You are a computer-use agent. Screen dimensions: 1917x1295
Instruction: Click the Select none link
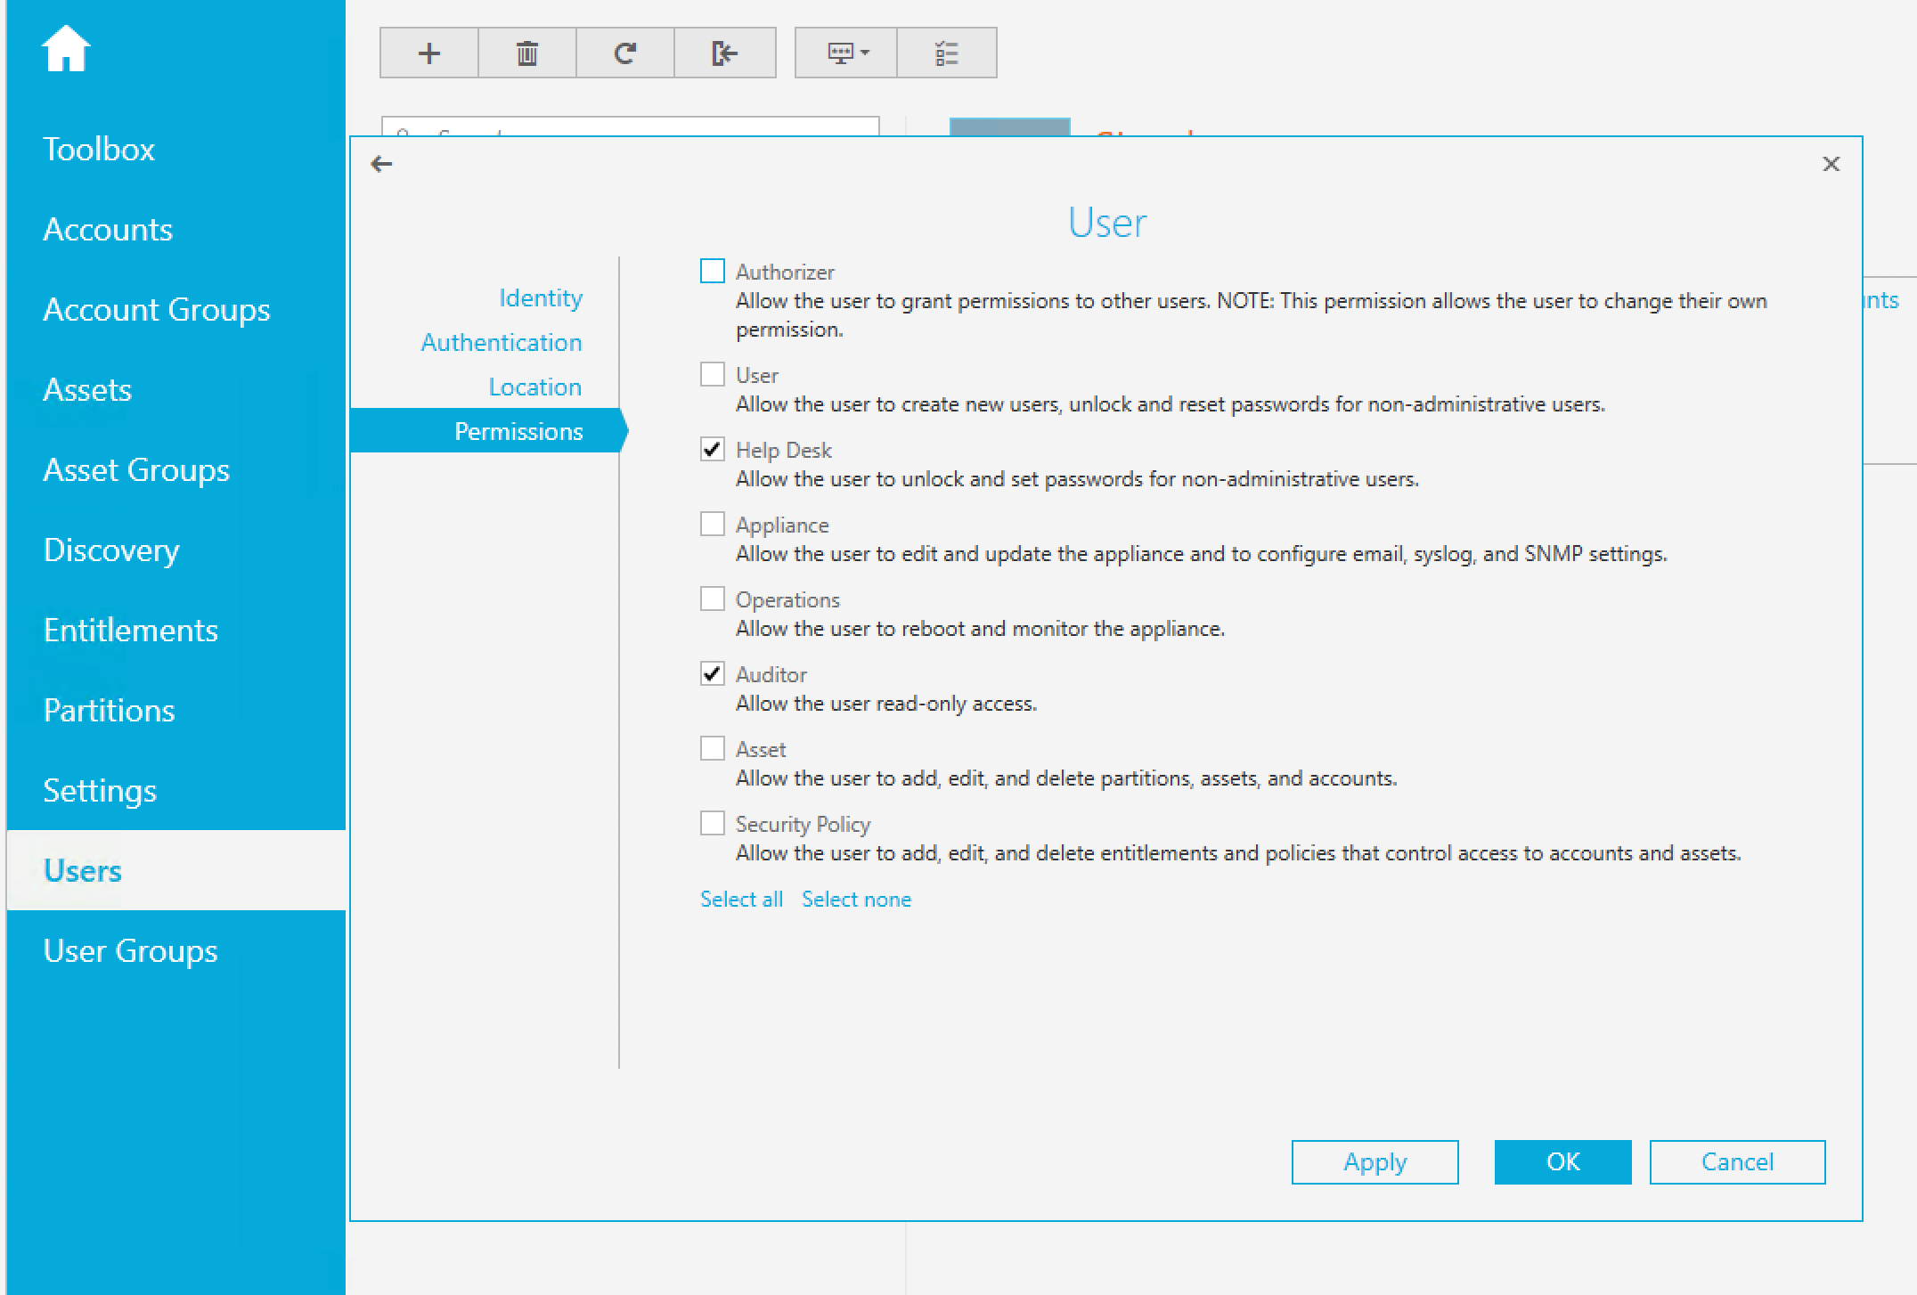856,900
